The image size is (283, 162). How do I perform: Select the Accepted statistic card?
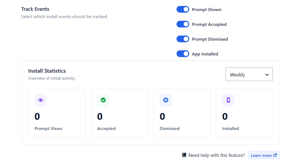pos(119,113)
